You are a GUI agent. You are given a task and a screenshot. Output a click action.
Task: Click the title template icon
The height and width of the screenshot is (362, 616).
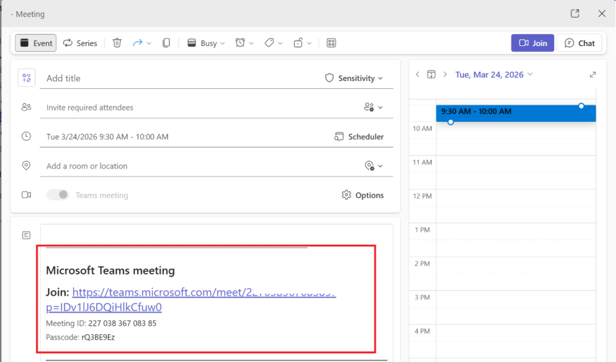click(27, 78)
